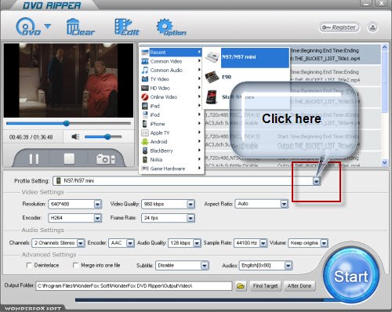The height and width of the screenshot is (312, 392).
Task: Expand the Sample Rate dropdown
Action: pos(263,243)
